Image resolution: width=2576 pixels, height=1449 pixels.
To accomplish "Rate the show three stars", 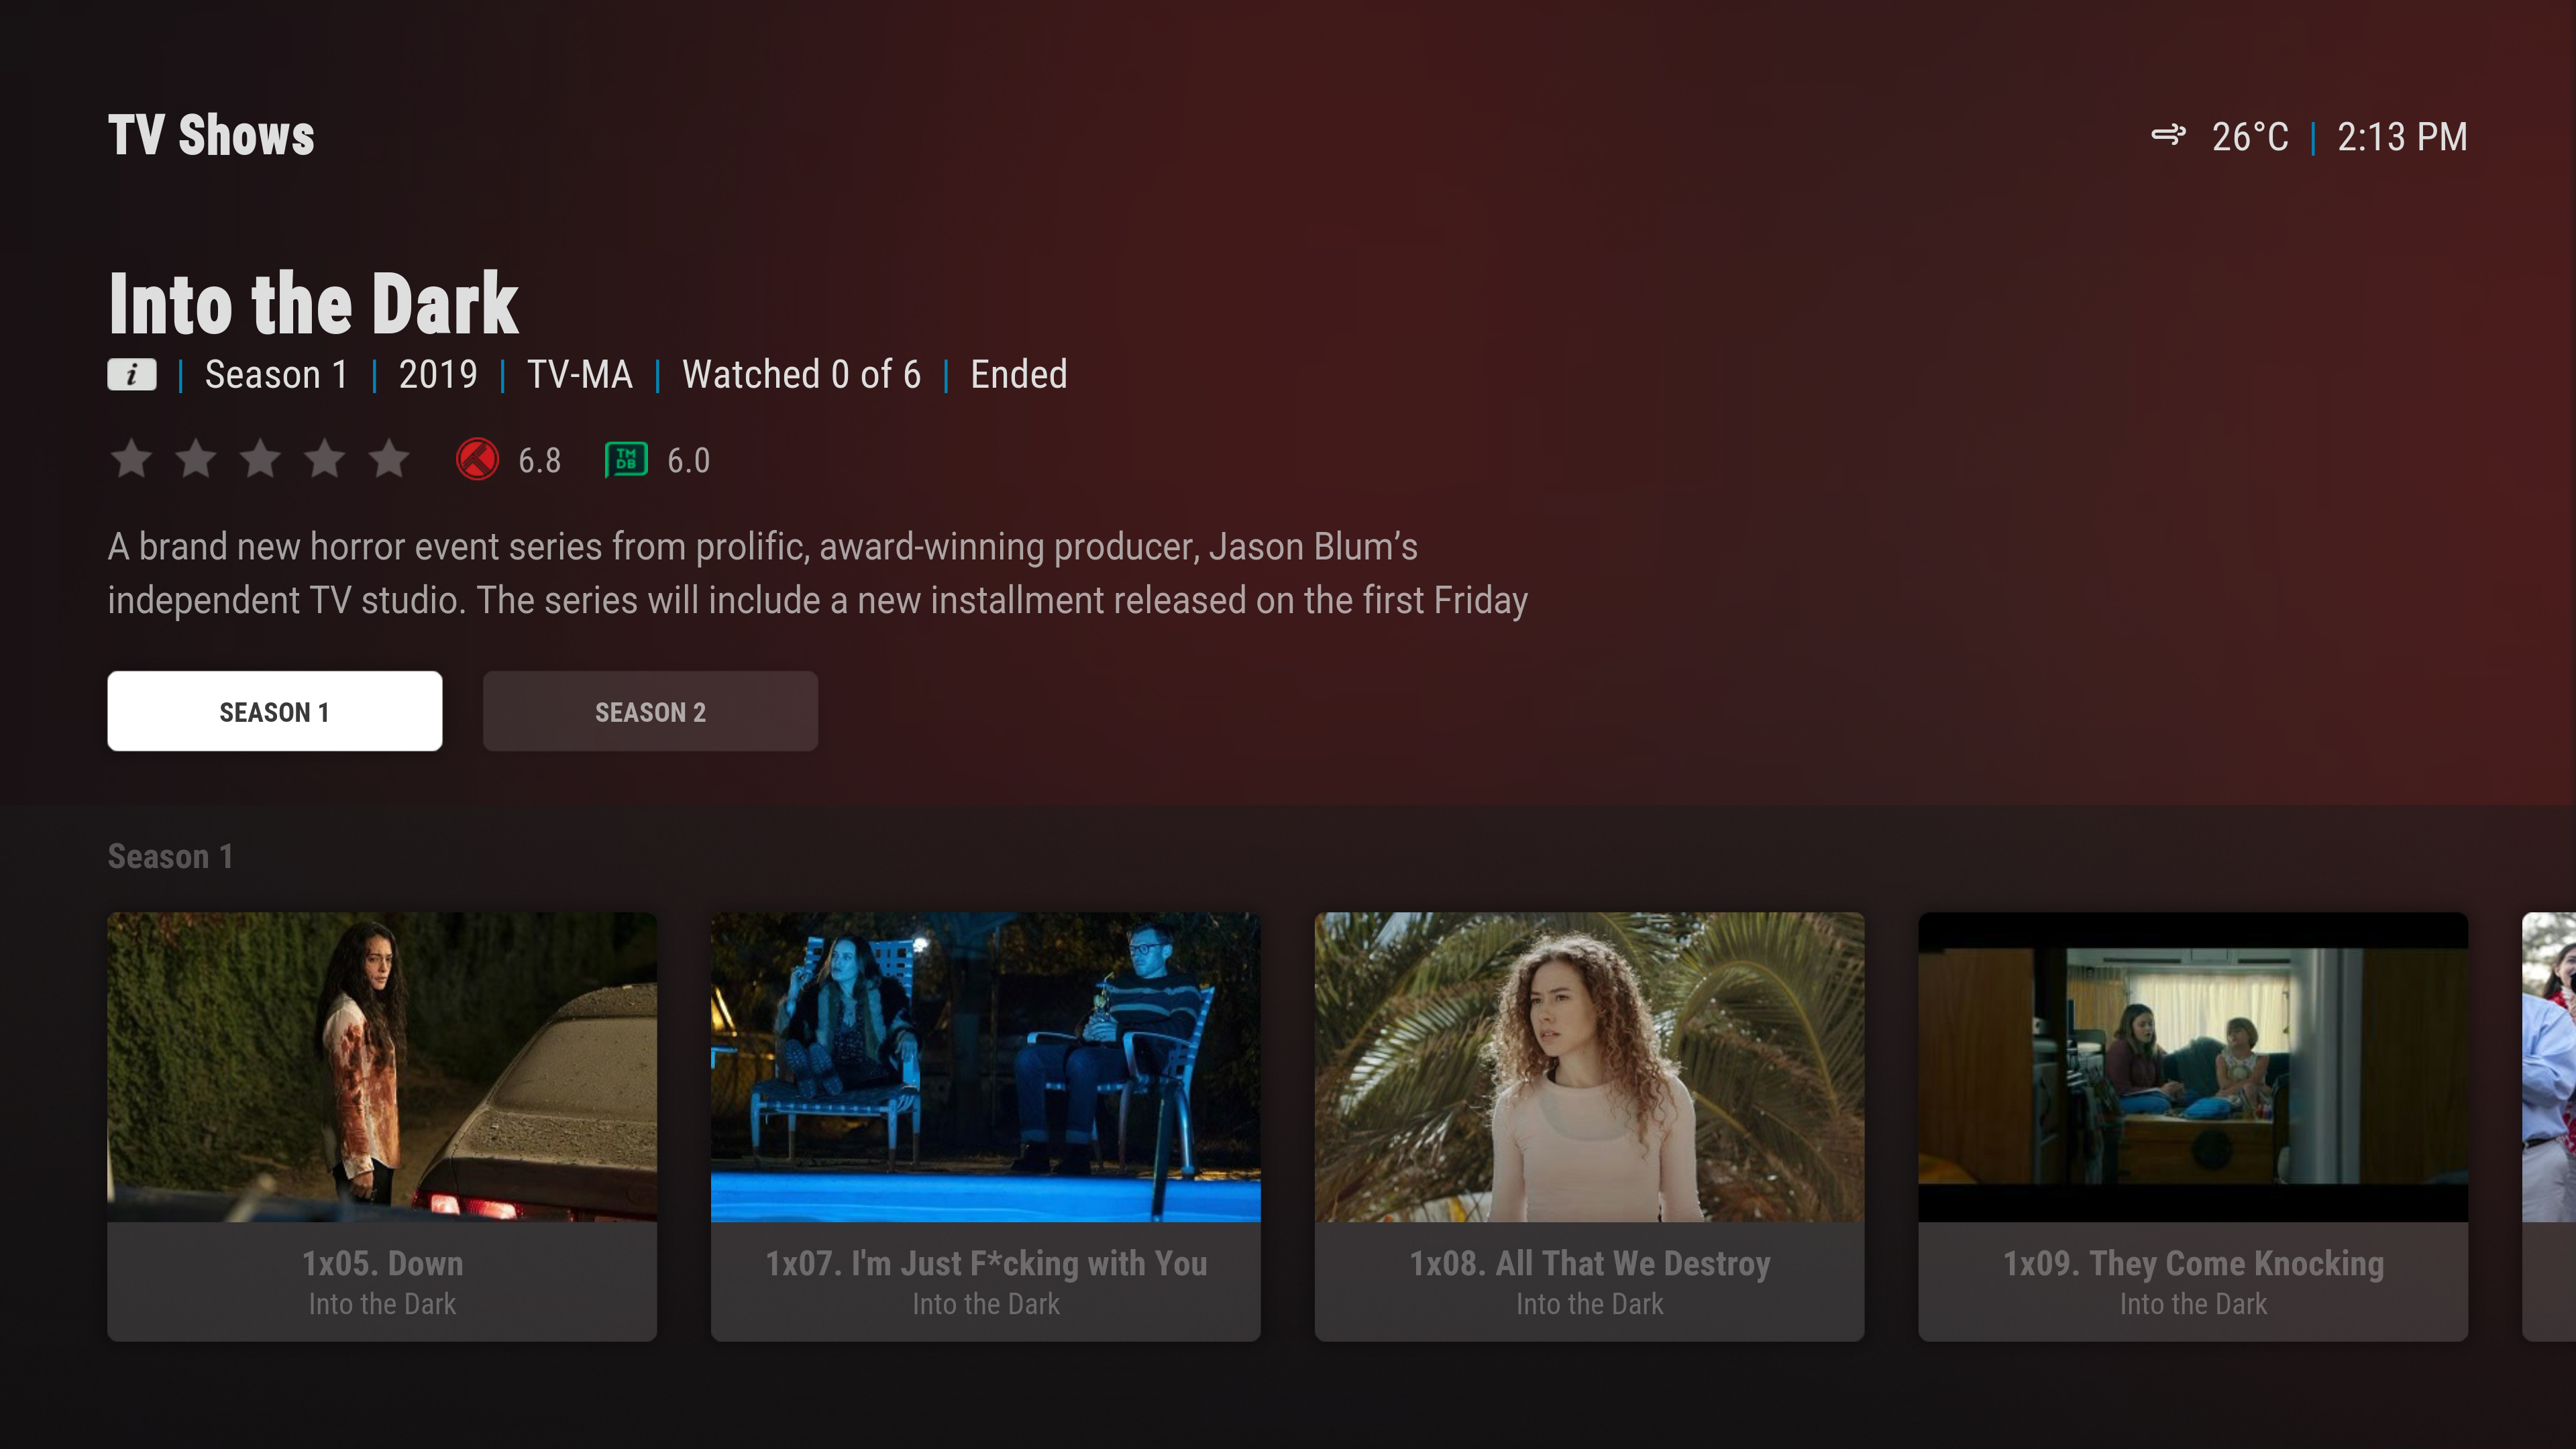I will coord(260,459).
